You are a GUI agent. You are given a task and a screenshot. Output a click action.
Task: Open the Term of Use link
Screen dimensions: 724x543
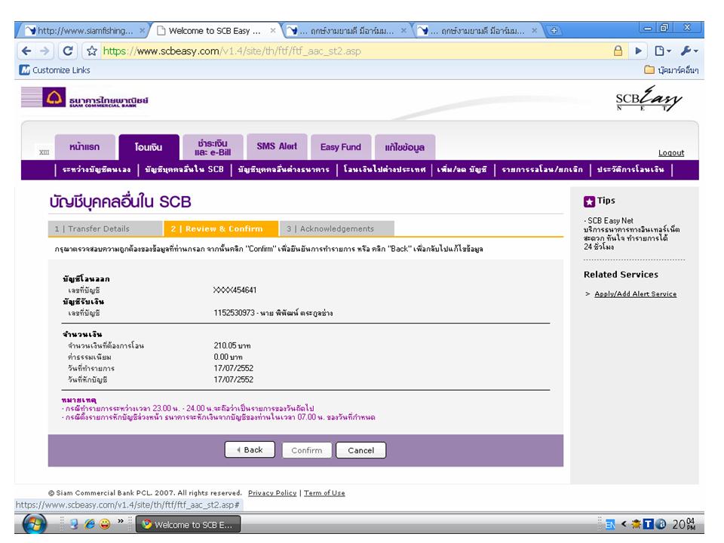(x=324, y=492)
